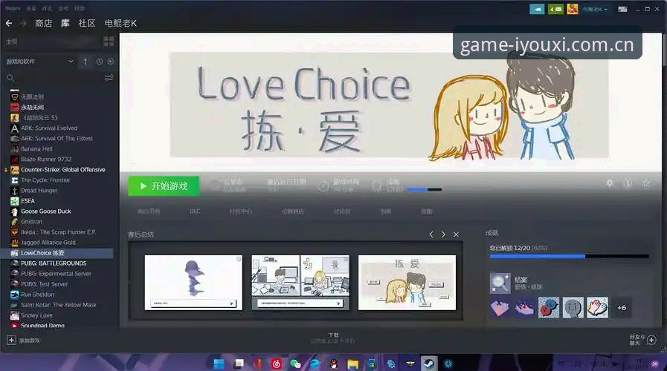Image resolution: width=667 pixels, height=371 pixels.
Task: Open the DLC tab under play bar
Action: (195, 211)
